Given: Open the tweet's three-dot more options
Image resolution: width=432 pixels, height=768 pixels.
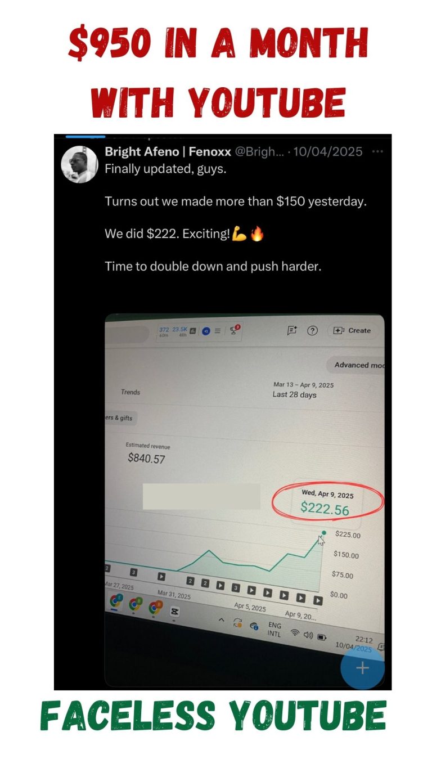Looking at the screenshot, I should pos(378,151).
